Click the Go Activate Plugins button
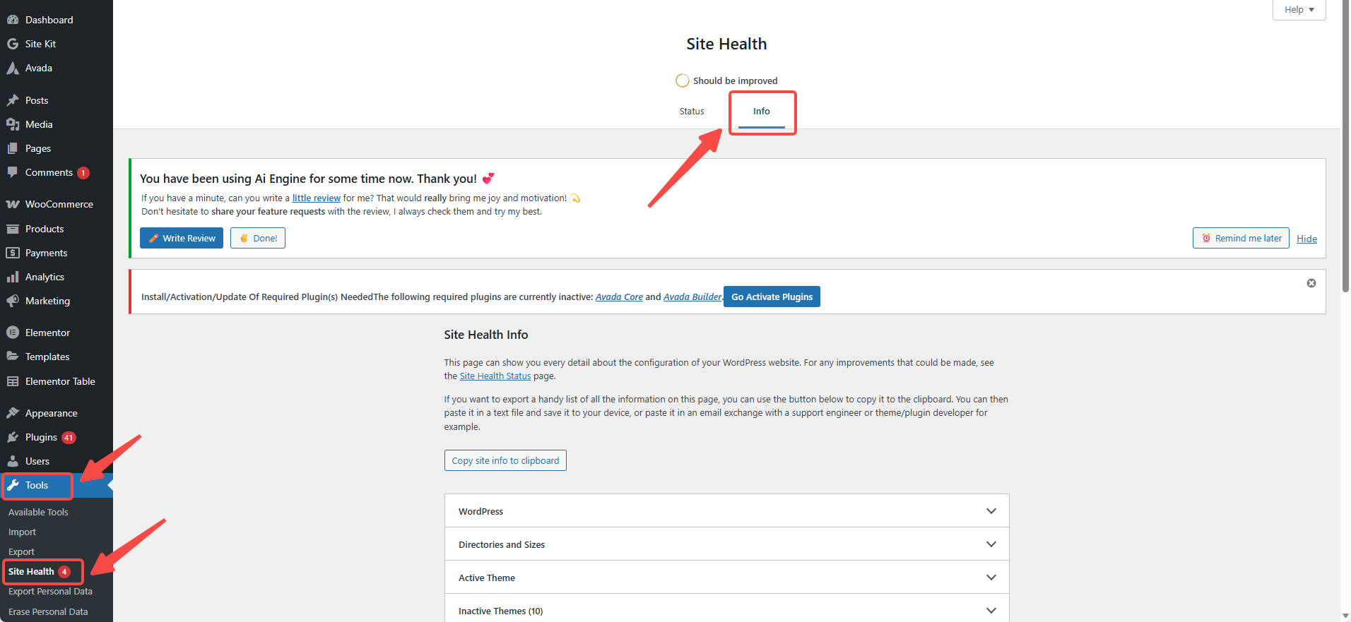Image resolution: width=1351 pixels, height=622 pixels. [x=772, y=297]
